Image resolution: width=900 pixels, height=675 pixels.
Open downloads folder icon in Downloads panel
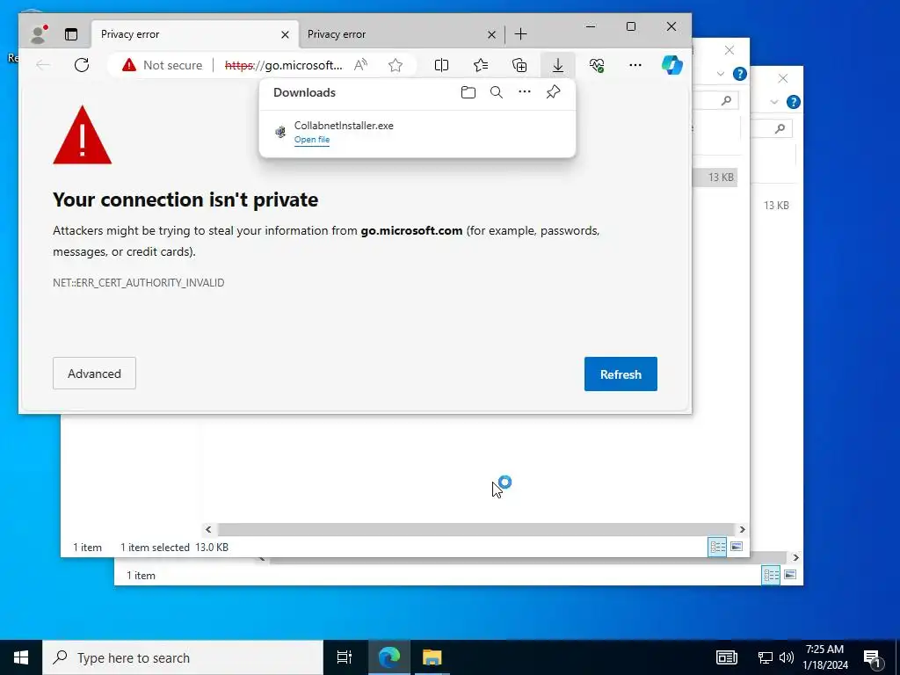[x=468, y=92]
